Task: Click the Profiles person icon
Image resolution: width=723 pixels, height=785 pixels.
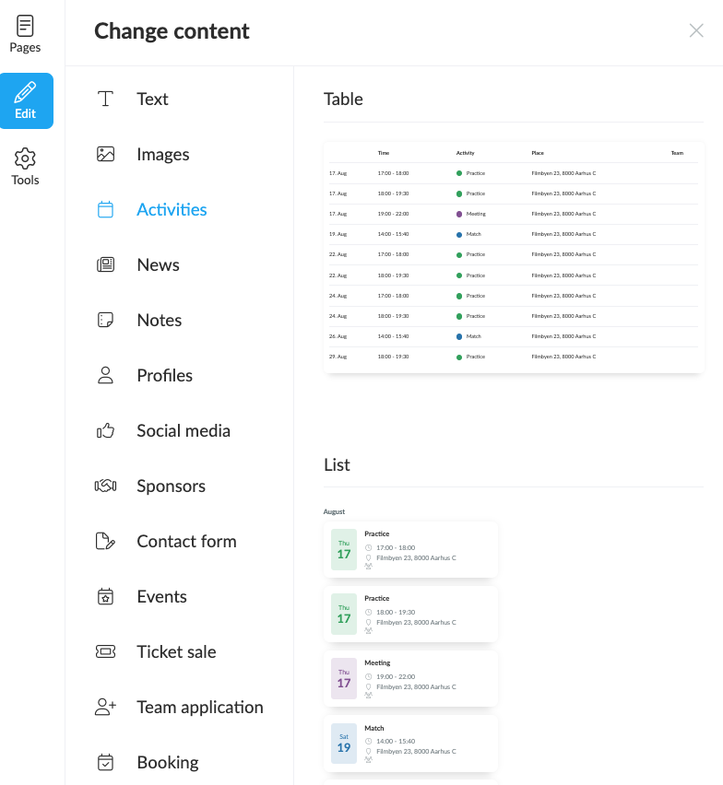Action: pyautogui.click(x=105, y=375)
